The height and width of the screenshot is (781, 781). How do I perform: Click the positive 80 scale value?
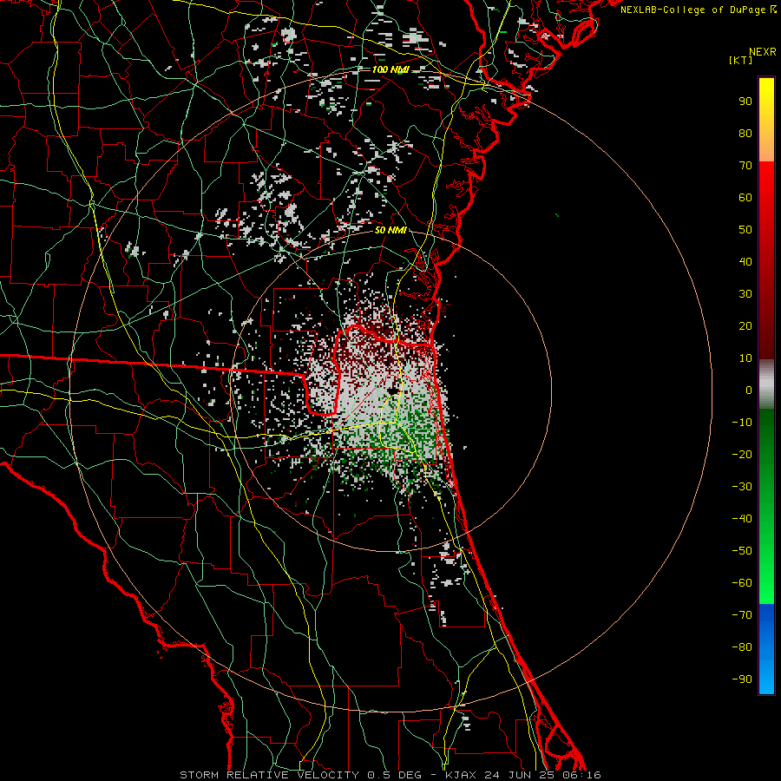tap(745, 134)
